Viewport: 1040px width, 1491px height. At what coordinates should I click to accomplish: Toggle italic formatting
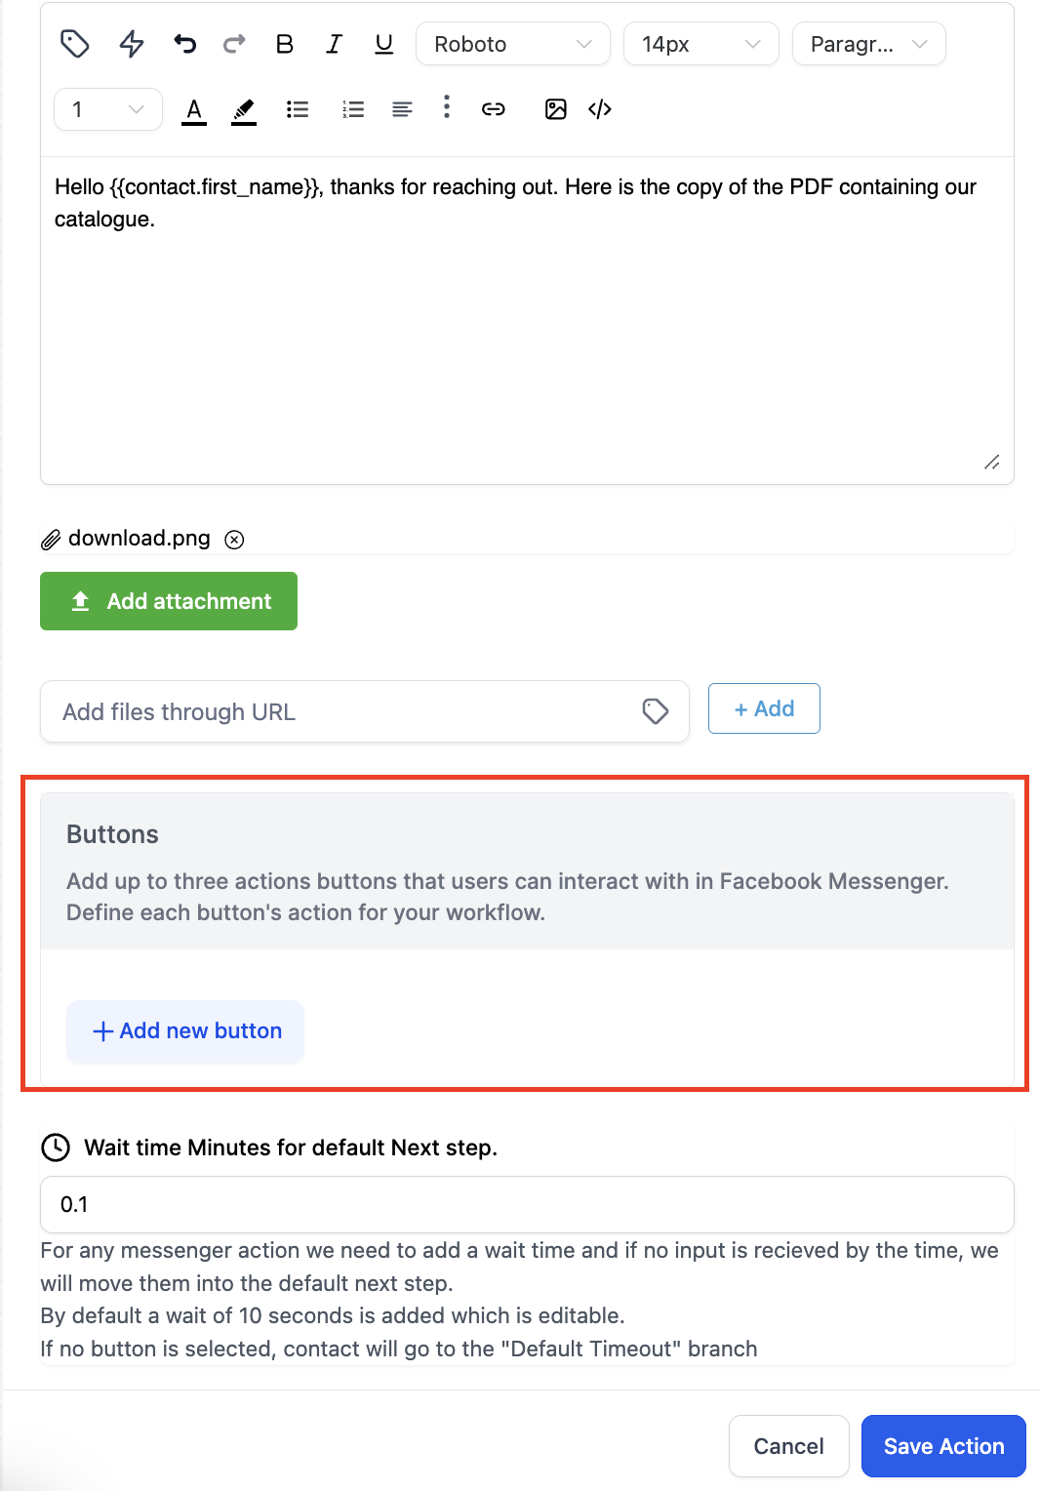(335, 44)
